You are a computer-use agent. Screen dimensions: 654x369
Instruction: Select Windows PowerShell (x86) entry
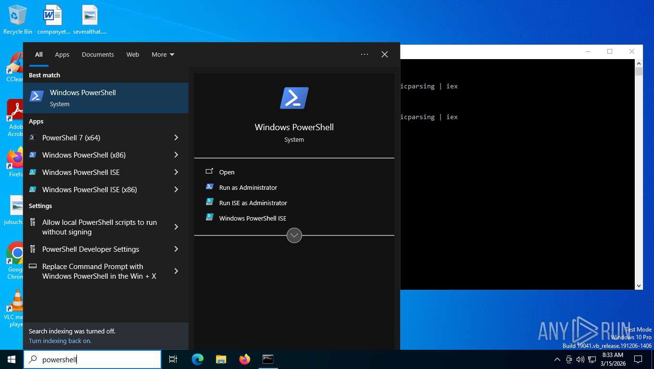click(84, 155)
